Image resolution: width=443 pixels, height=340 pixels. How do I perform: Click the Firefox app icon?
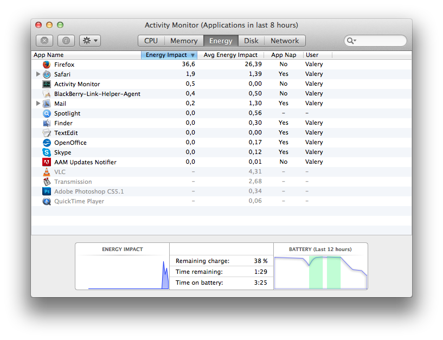[47, 65]
